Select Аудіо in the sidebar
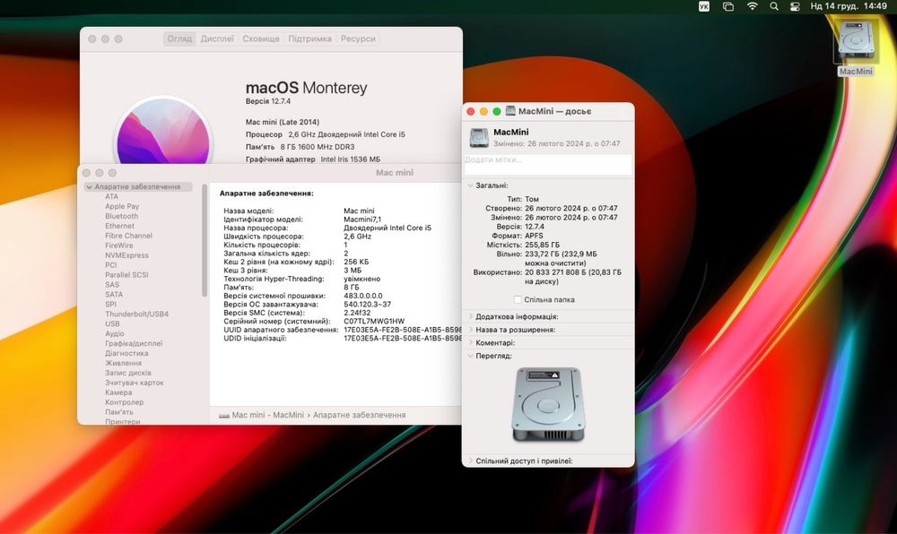The image size is (897, 534). pyautogui.click(x=115, y=333)
